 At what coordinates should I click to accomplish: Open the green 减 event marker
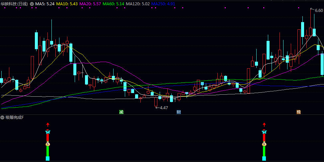coord(121,112)
